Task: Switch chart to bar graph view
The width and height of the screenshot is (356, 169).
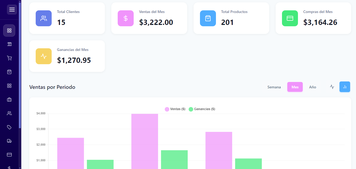Action: point(345,87)
